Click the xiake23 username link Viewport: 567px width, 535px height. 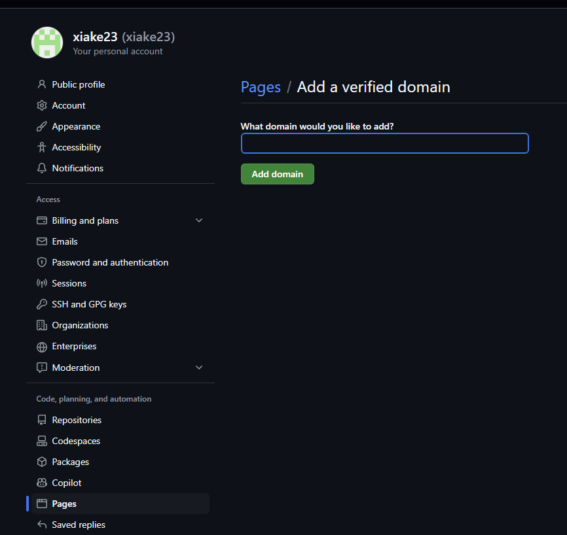click(95, 37)
